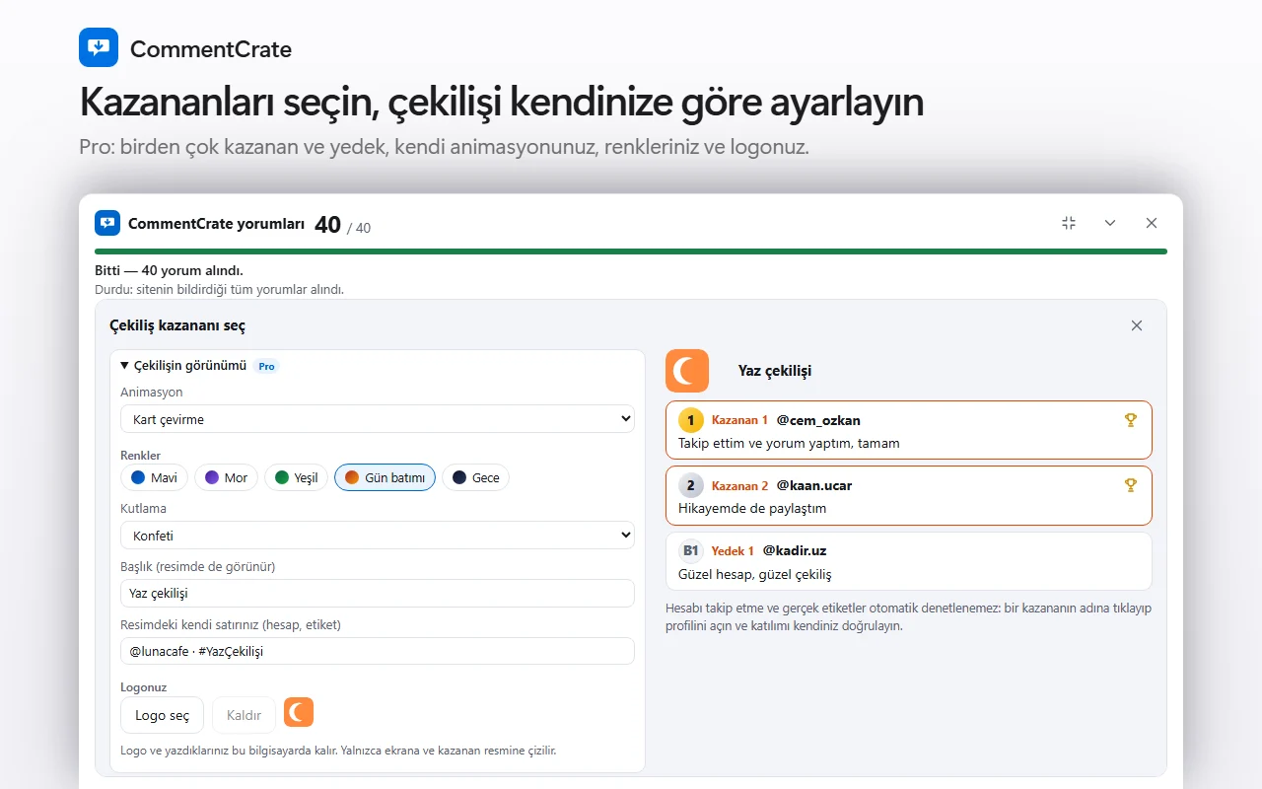Click trophy icon on Kazanan 2 card
Screen dimensions: 1262x789
1131,485
